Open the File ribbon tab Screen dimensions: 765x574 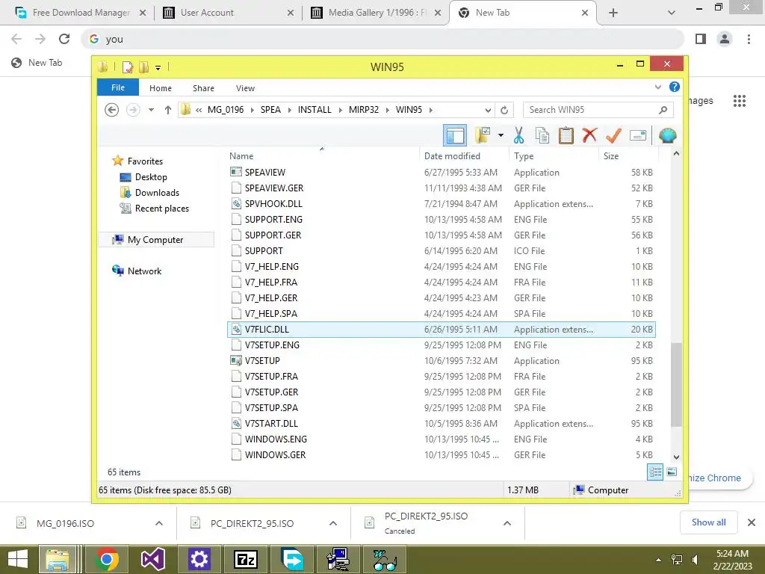tap(118, 87)
